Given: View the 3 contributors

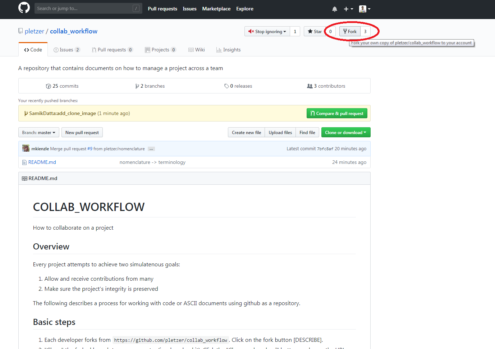Looking at the screenshot, I should pyautogui.click(x=326, y=86).
